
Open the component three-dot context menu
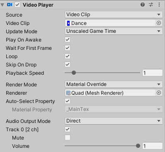[x=159, y=5]
